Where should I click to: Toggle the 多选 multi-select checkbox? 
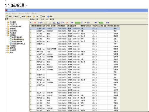point(105,23)
